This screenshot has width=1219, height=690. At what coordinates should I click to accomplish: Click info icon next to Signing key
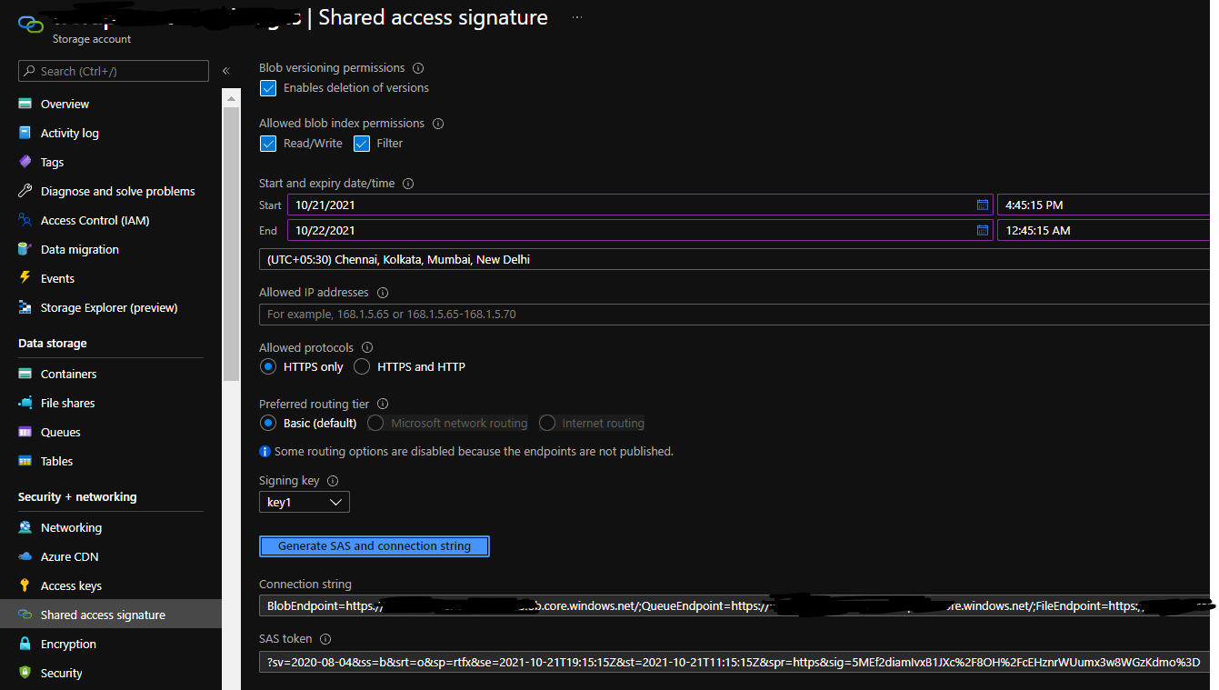pos(333,481)
